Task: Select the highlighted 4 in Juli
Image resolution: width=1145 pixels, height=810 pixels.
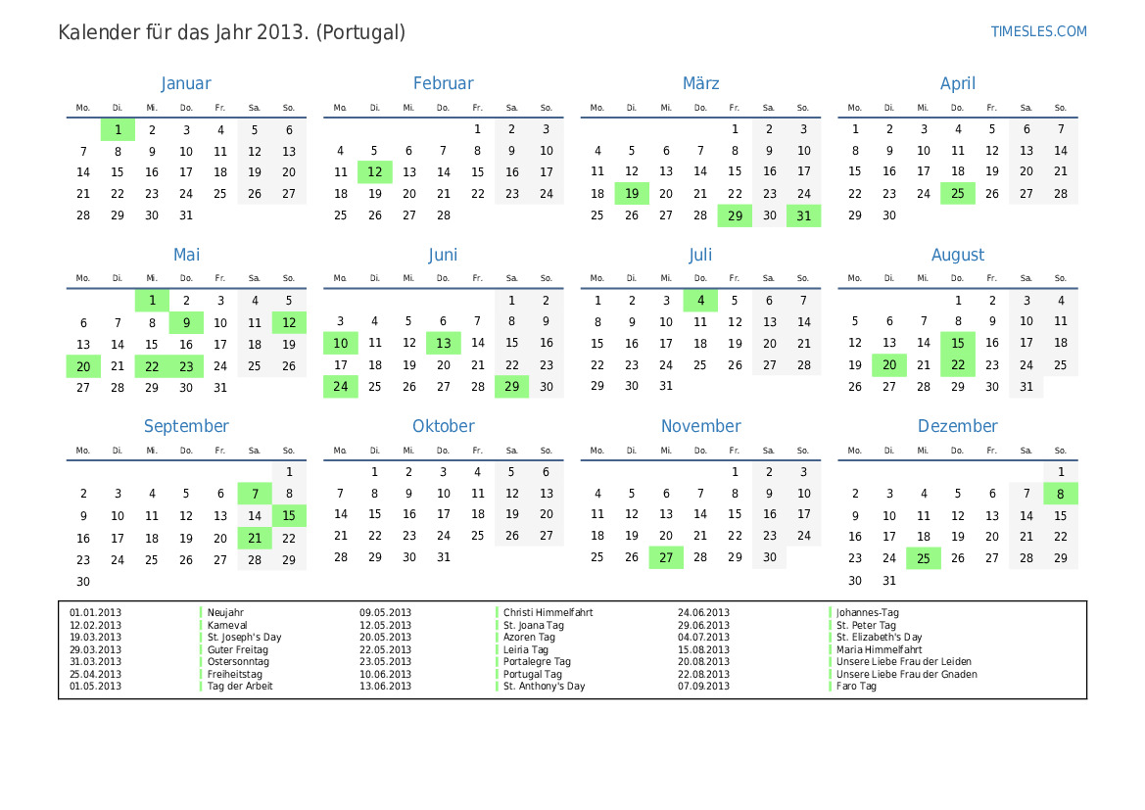Action: pyautogui.click(x=700, y=301)
